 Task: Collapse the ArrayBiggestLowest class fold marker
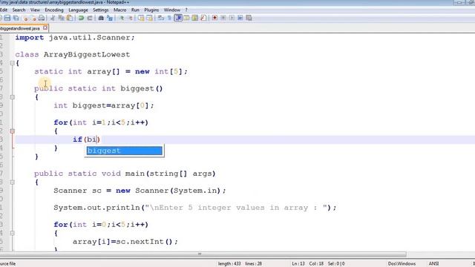pyautogui.click(x=12, y=63)
